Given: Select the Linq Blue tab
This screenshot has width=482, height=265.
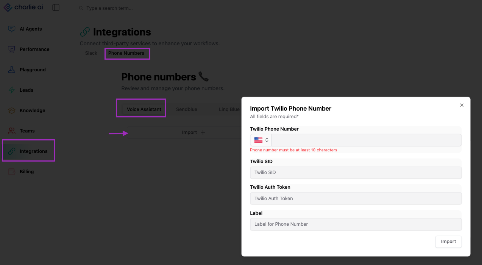Looking at the screenshot, I should pyautogui.click(x=229, y=109).
